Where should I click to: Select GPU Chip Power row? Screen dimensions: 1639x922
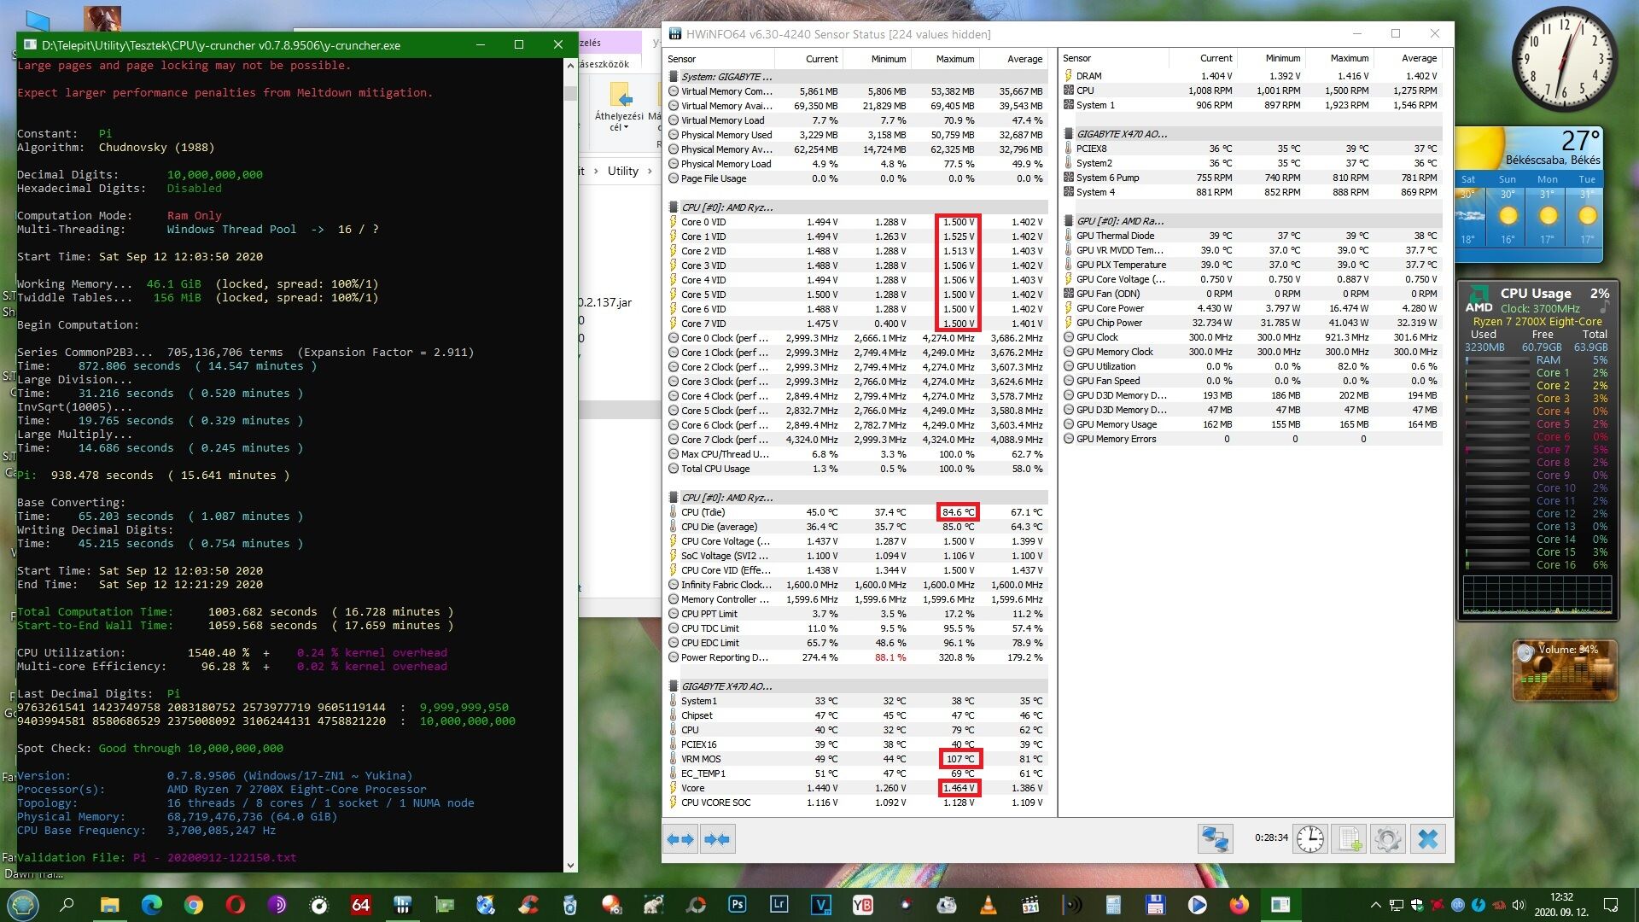(1252, 323)
